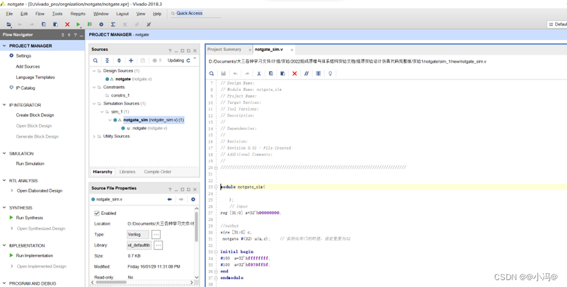The image size is (567, 287).
Task: Close the notgate_sim.v tab
Action: 292,50
